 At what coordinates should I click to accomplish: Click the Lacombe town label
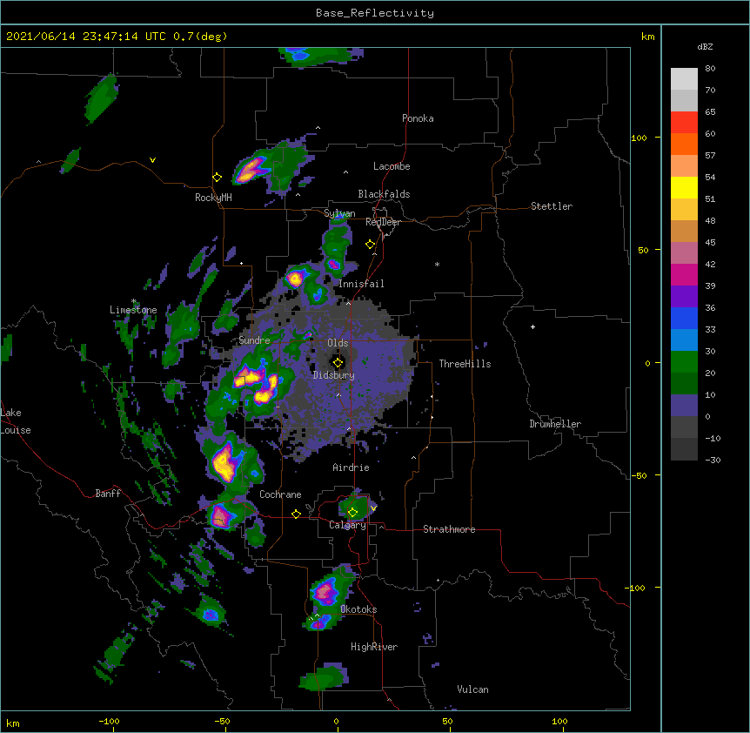click(x=392, y=166)
